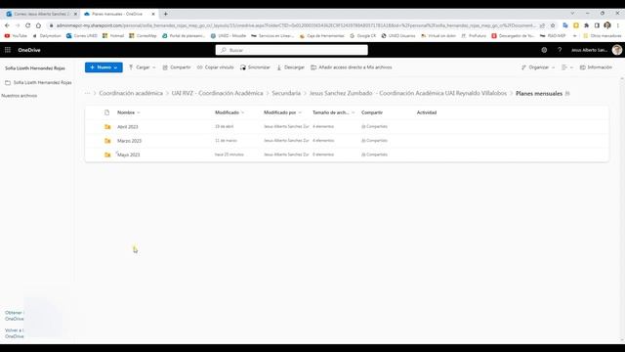The height and width of the screenshot is (352, 625).
Task: Bookmark this page with the star
Action: pos(553,25)
